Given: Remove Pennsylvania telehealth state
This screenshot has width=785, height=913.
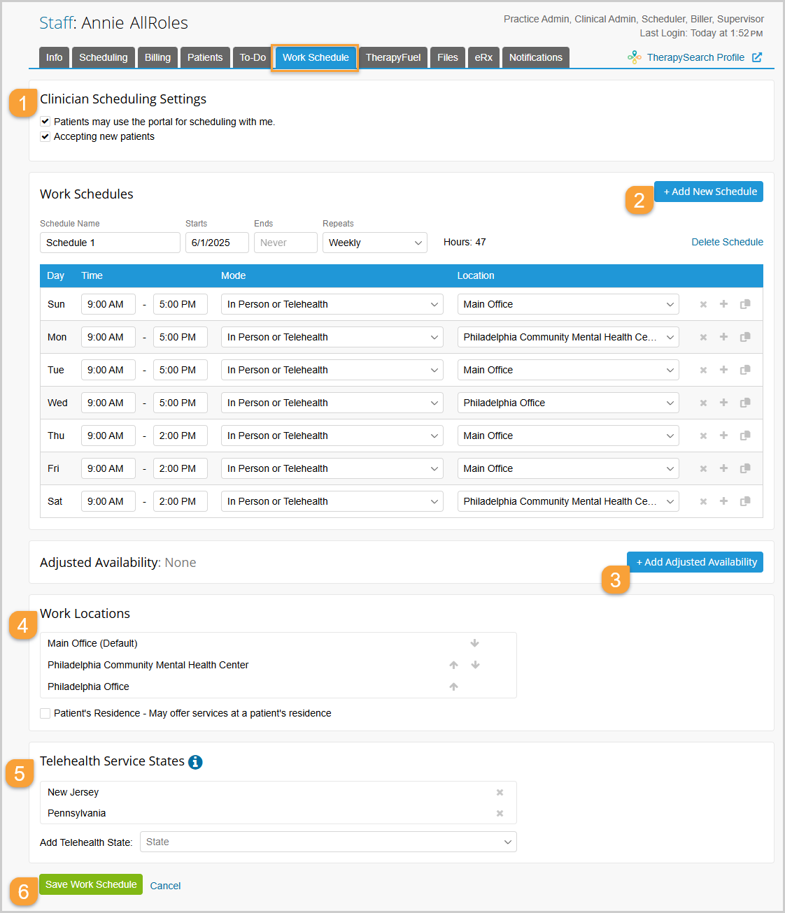Looking at the screenshot, I should tap(500, 813).
